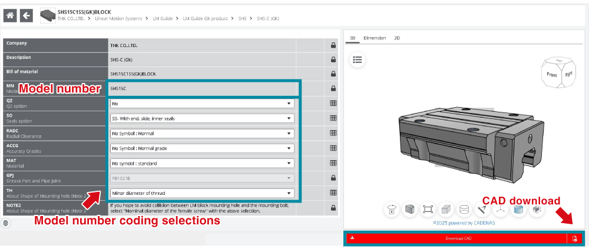Go to LM Guide GK product breadcrumb

click(x=205, y=18)
